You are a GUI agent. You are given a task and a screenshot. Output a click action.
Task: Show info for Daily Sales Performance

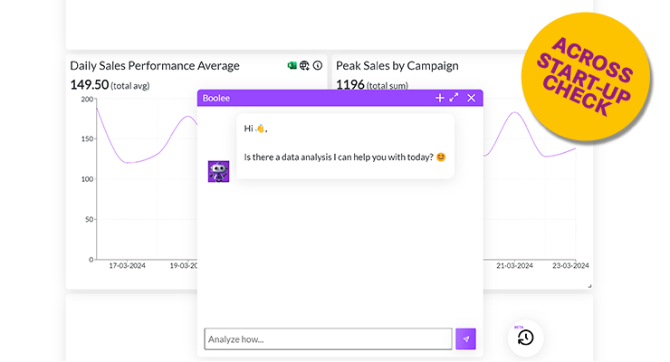pyautogui.click(x=318, y=66)
